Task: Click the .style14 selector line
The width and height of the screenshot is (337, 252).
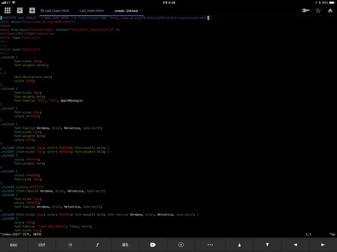Action: (9, 124)
